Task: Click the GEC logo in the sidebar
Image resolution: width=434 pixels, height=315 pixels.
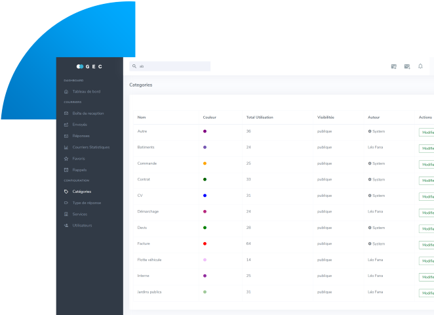Action: (x=90, y=66)
